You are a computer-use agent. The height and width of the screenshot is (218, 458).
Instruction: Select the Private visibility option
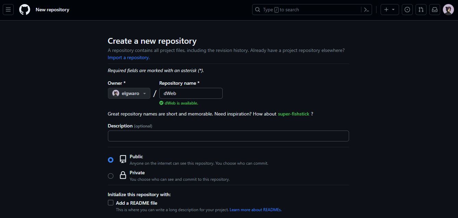coord(110,176)
